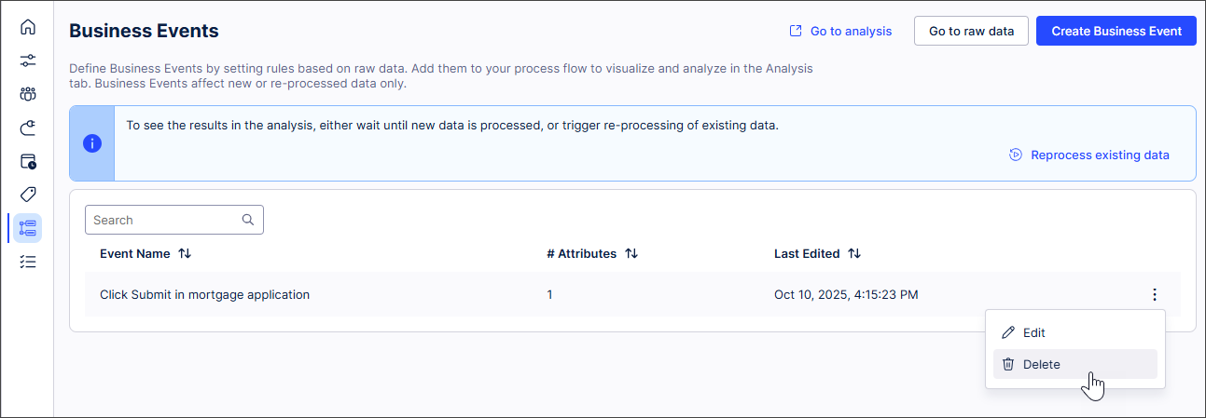Click the search magnifier icon
This screenshot has height=418, width=1206.
pos(248,220)
